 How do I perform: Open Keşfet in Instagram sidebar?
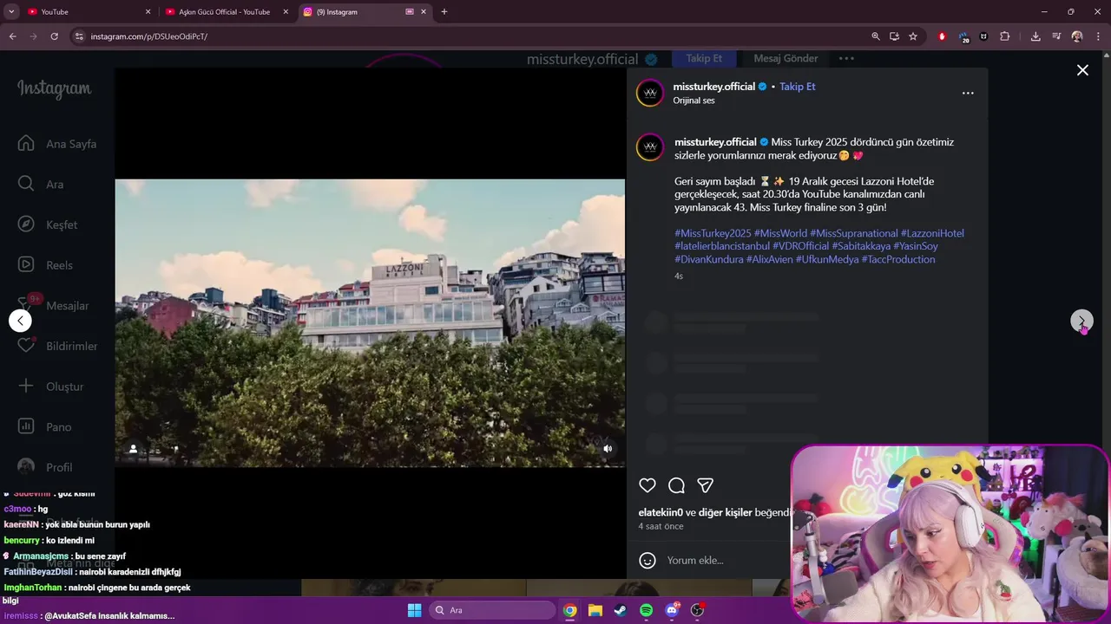coord(48,224)
